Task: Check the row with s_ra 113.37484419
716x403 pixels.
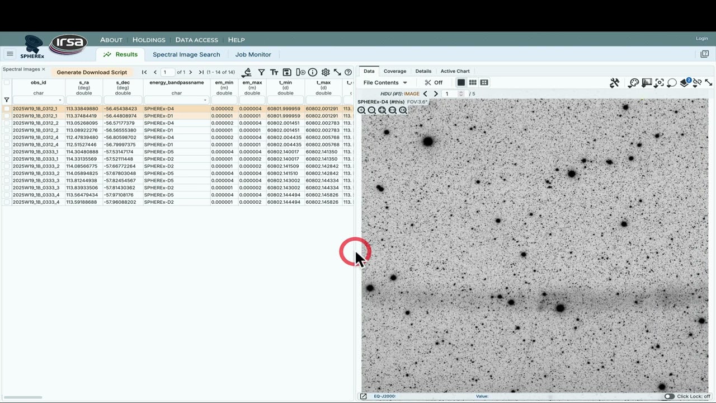Action: tap(7, 116)
